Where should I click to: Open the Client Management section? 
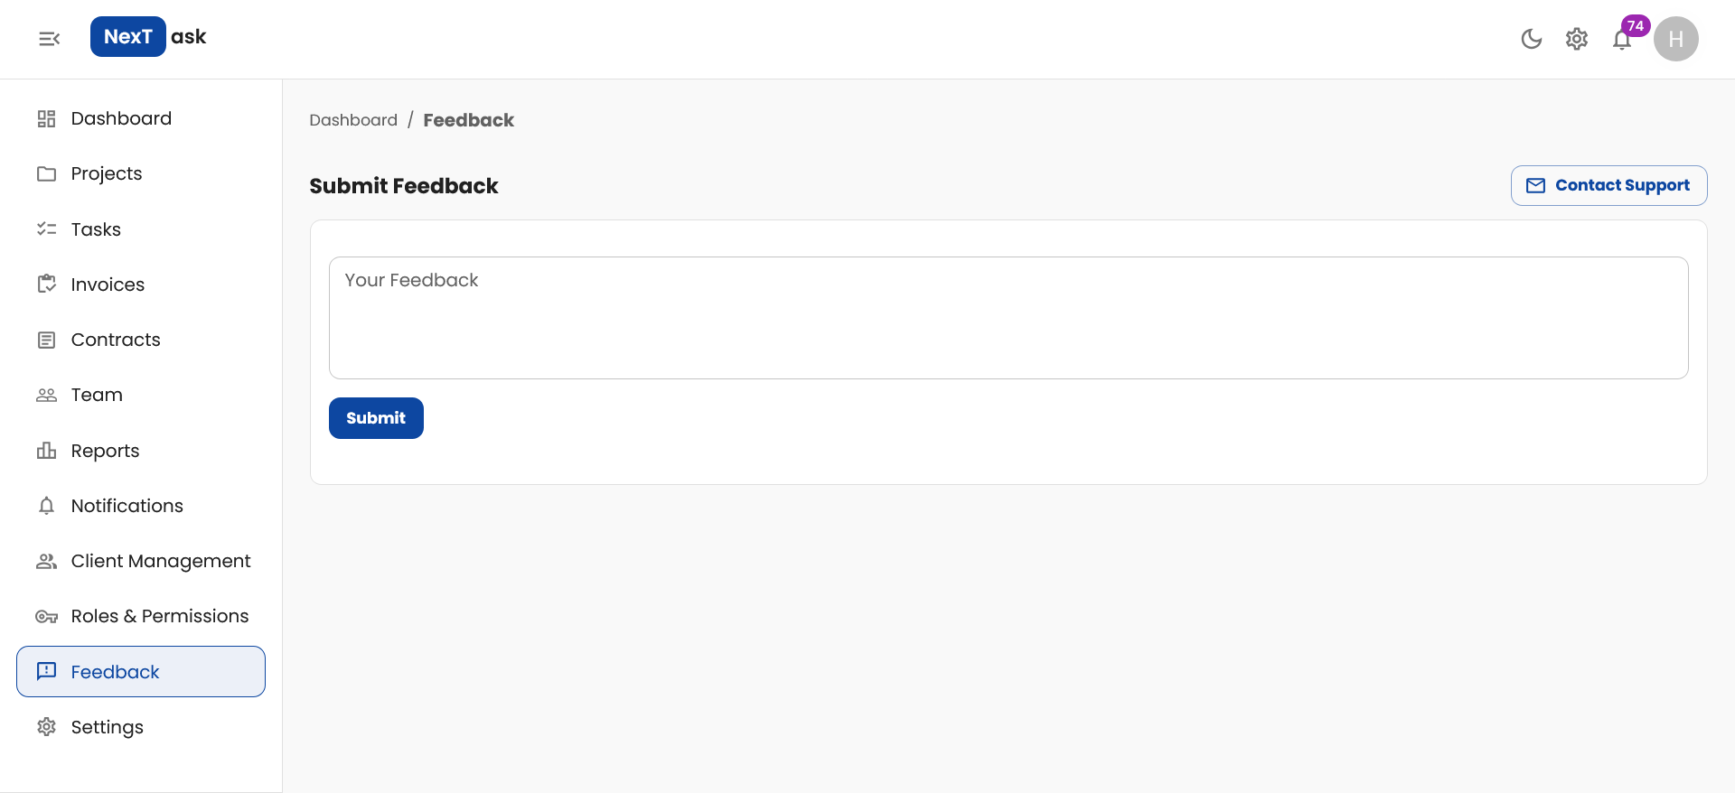click(x=161, y=561)
